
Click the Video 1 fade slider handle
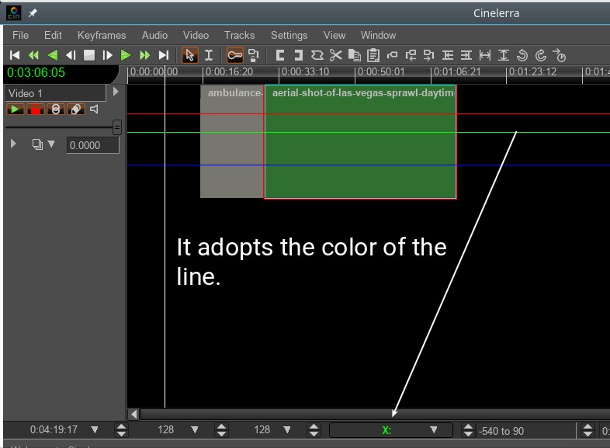coord(116,127)
